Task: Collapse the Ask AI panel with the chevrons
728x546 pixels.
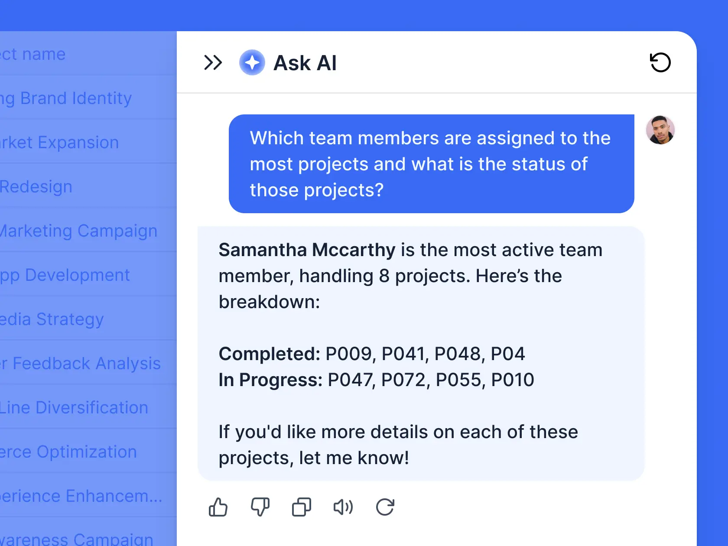Action: pyautogui.click(x=213, y=62)
